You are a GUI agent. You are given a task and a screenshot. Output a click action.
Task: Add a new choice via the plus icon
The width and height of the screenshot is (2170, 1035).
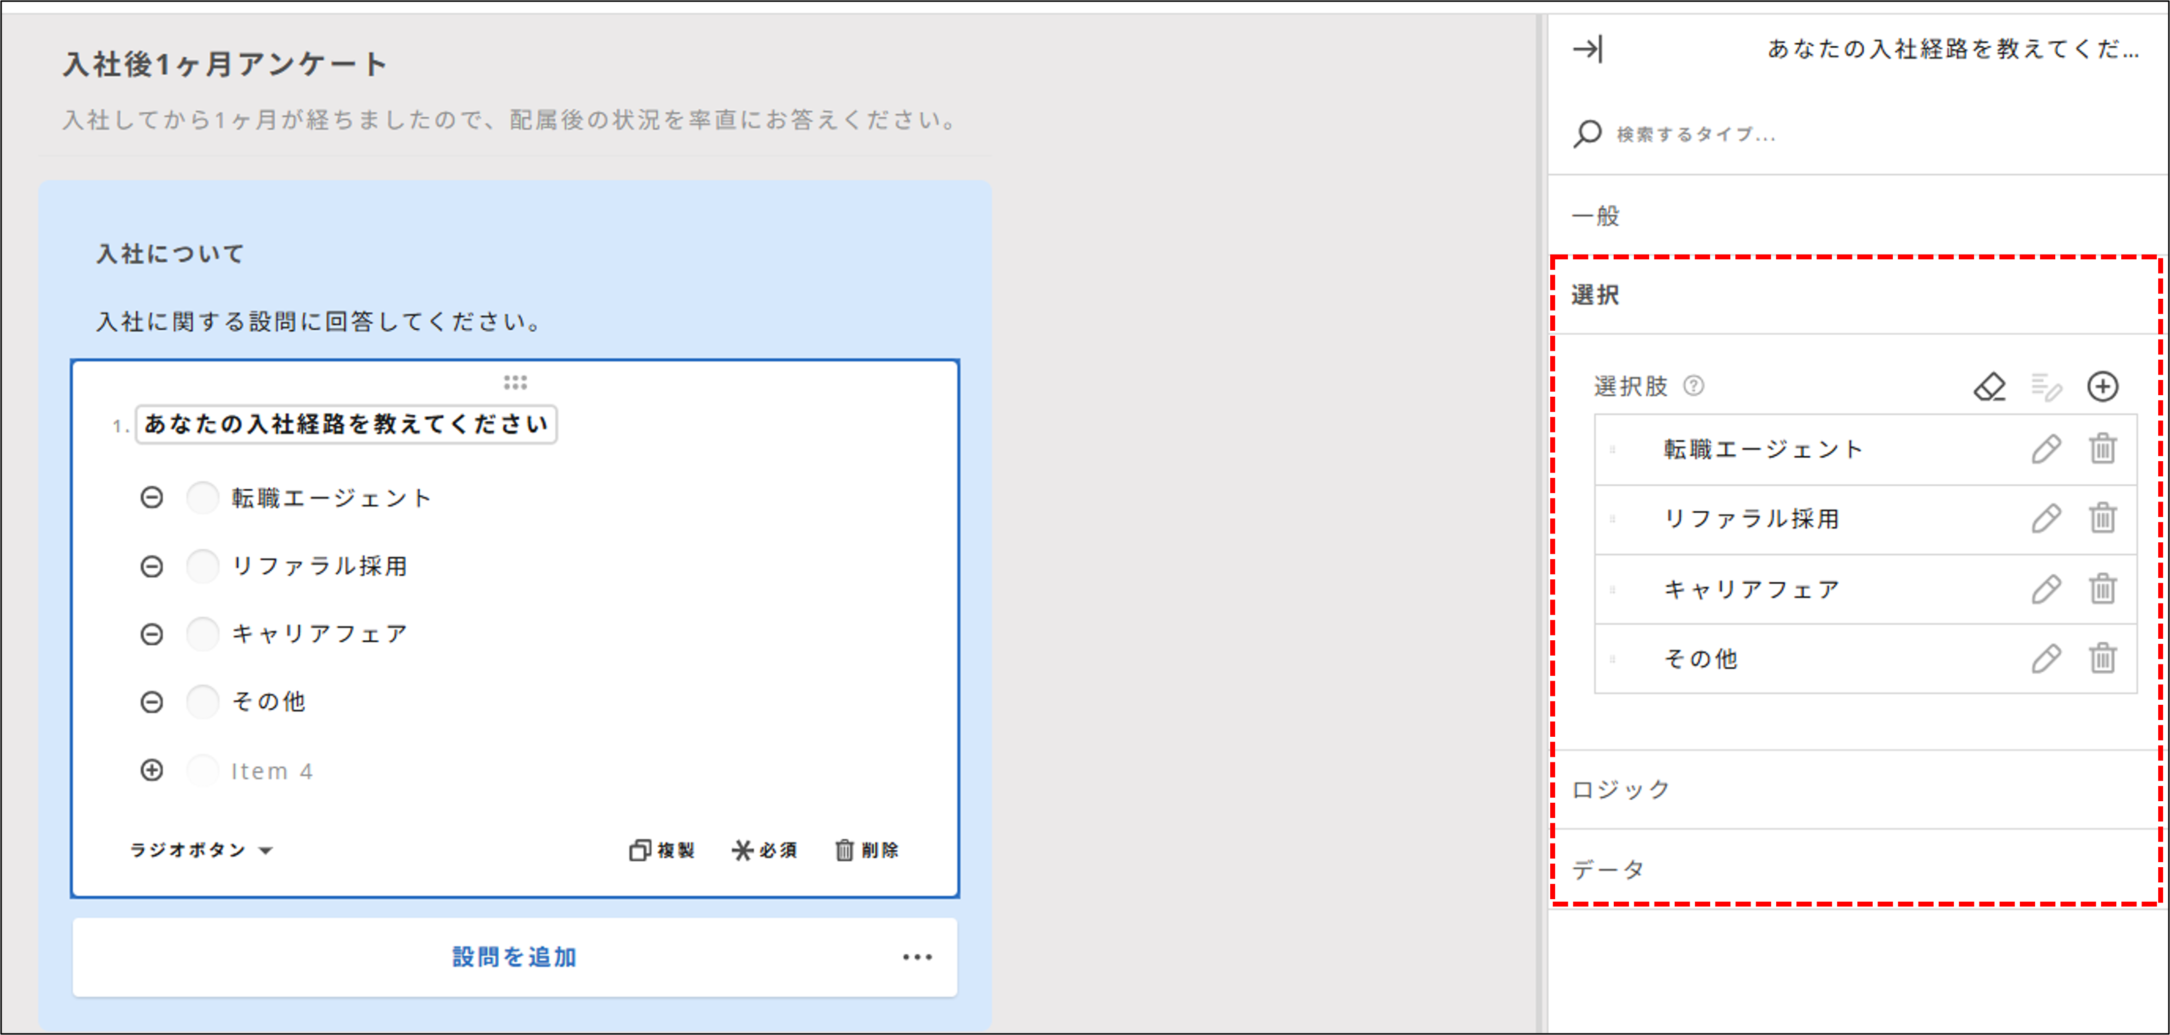[x=2105, y=386]
